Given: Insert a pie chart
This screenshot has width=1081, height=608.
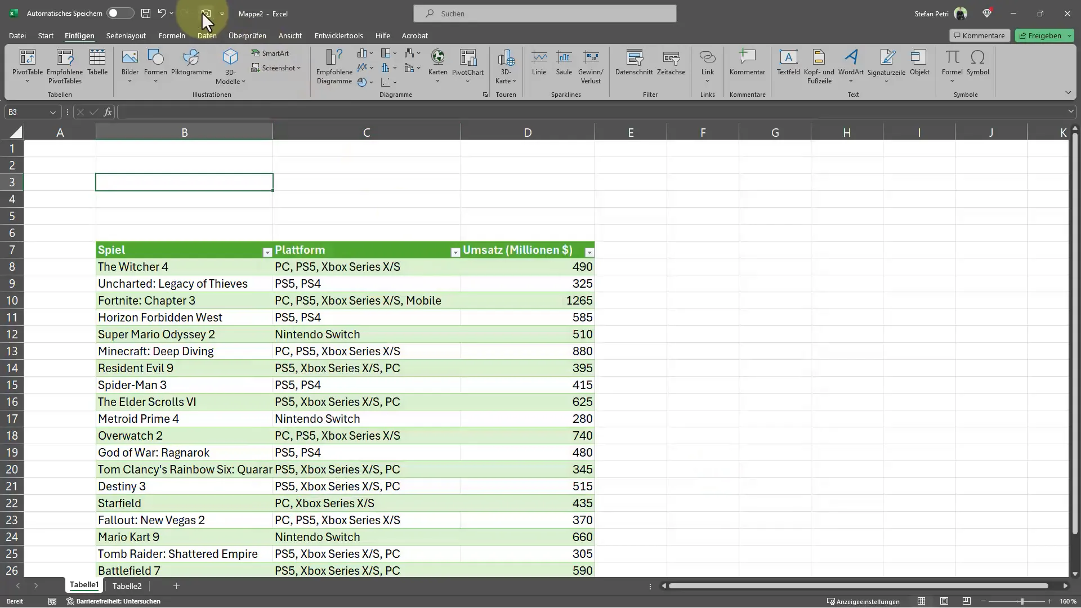Looking at the screenshot, I should (x=365, y=82).
